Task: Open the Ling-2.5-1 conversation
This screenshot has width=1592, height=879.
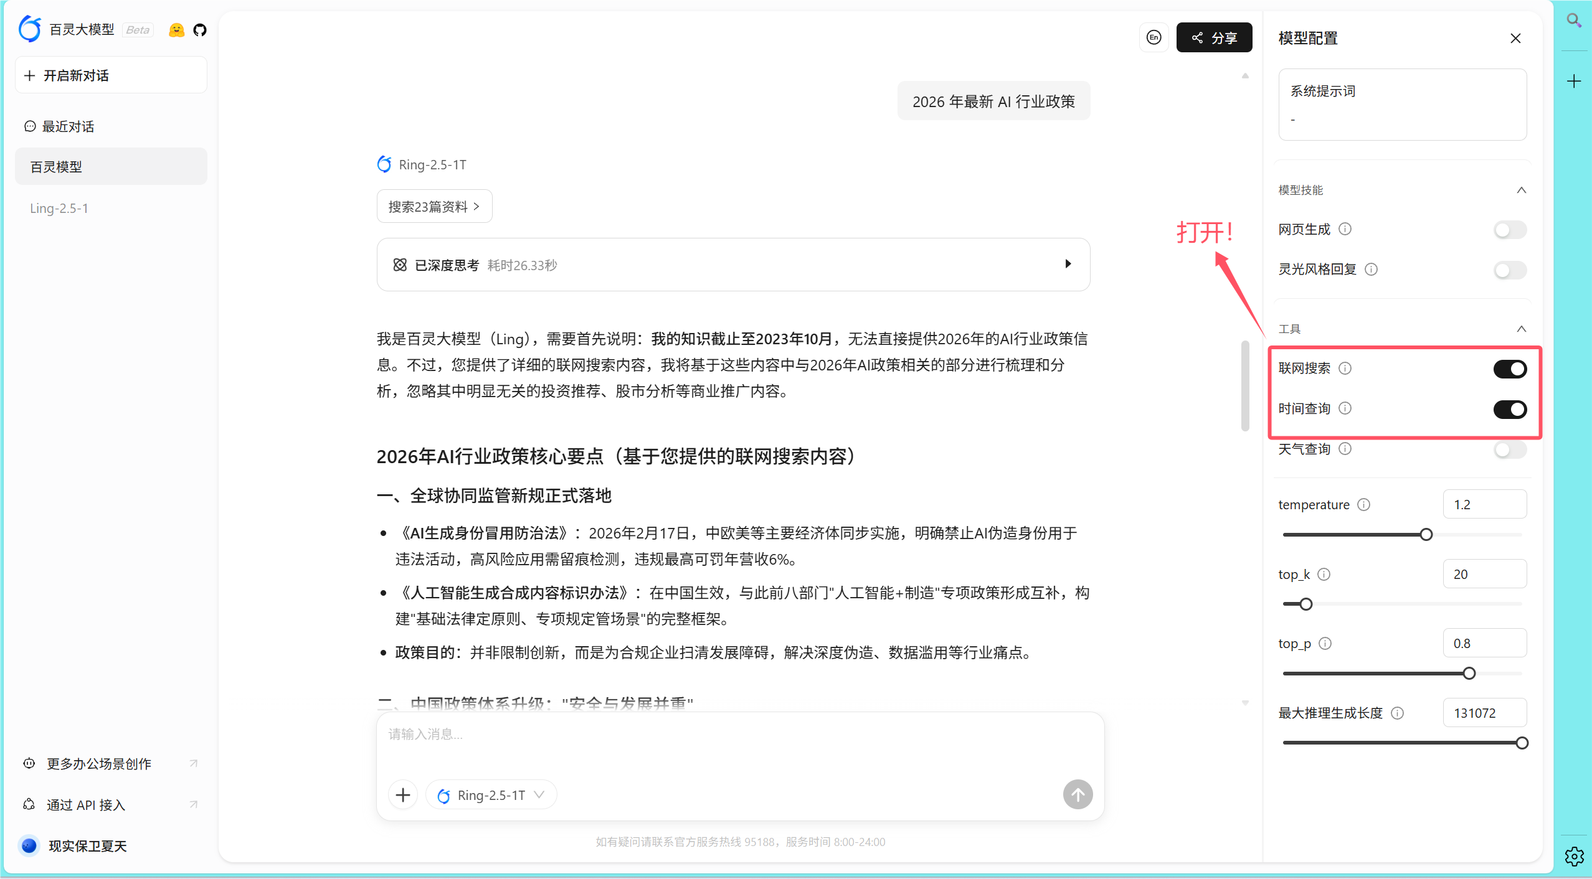Action: pyautogui.click(x=59, y=208)
